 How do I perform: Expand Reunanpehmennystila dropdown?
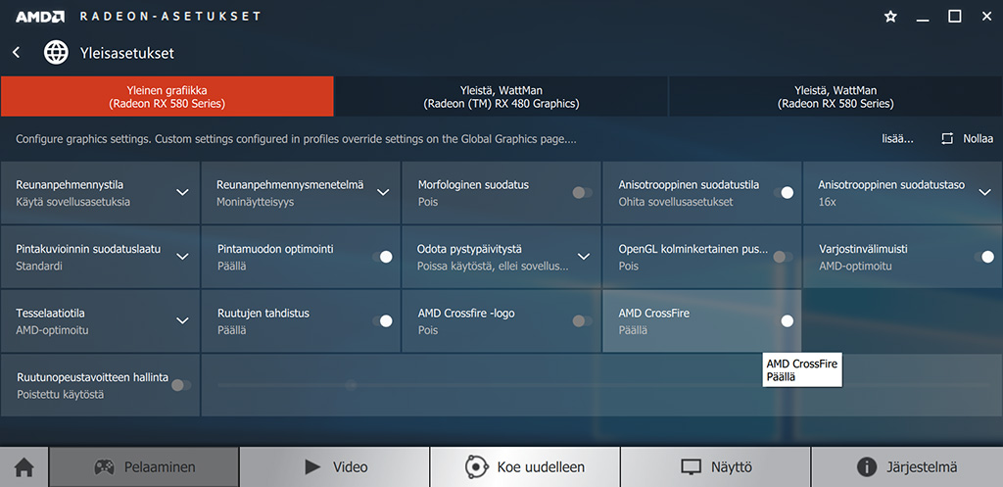[x=182, y=193]
